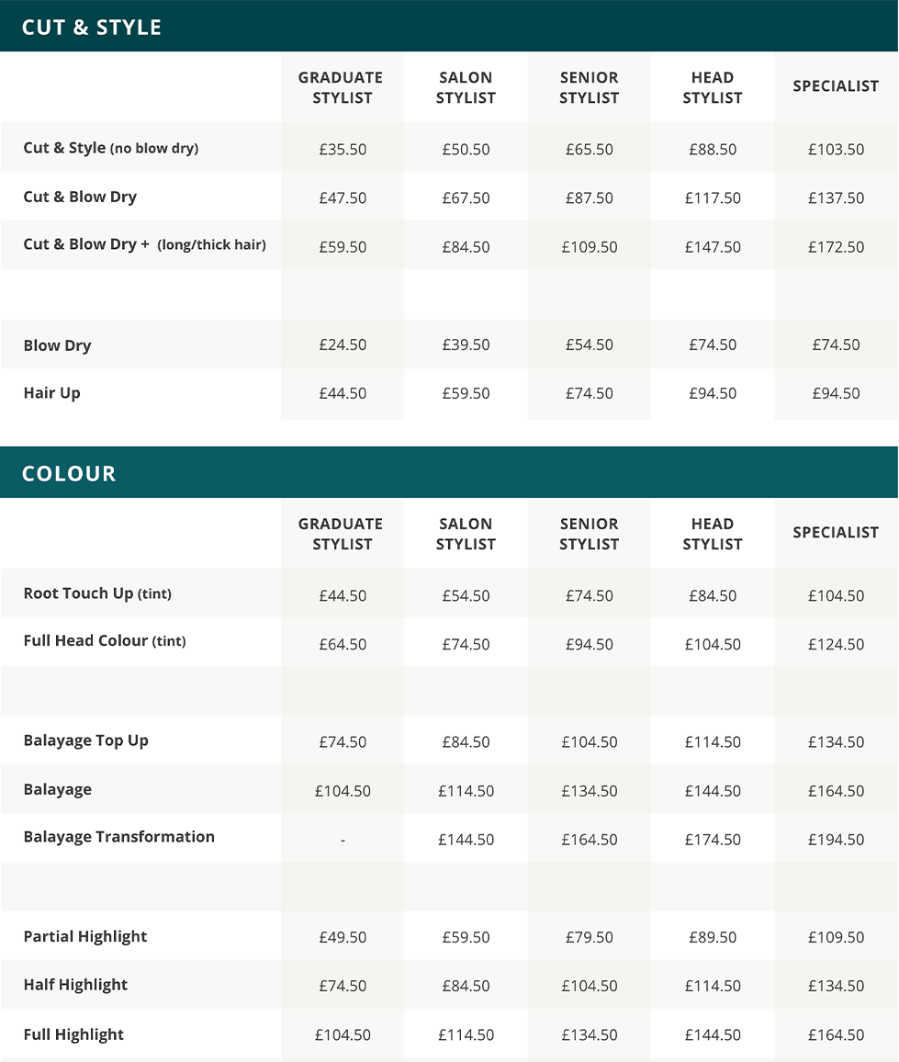
Task: Select the £88.50 Head Stylist Cut & Style price
Action: pyautogui.click(x=713, y=149)
